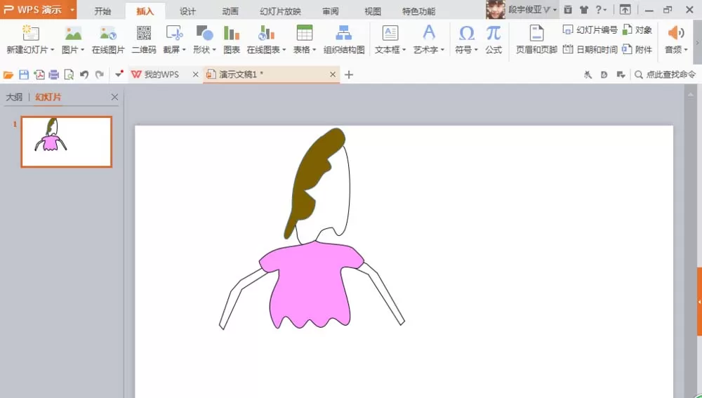Open Online Pictures (在线图片)

pyautogui.click(x=108, y=33)
